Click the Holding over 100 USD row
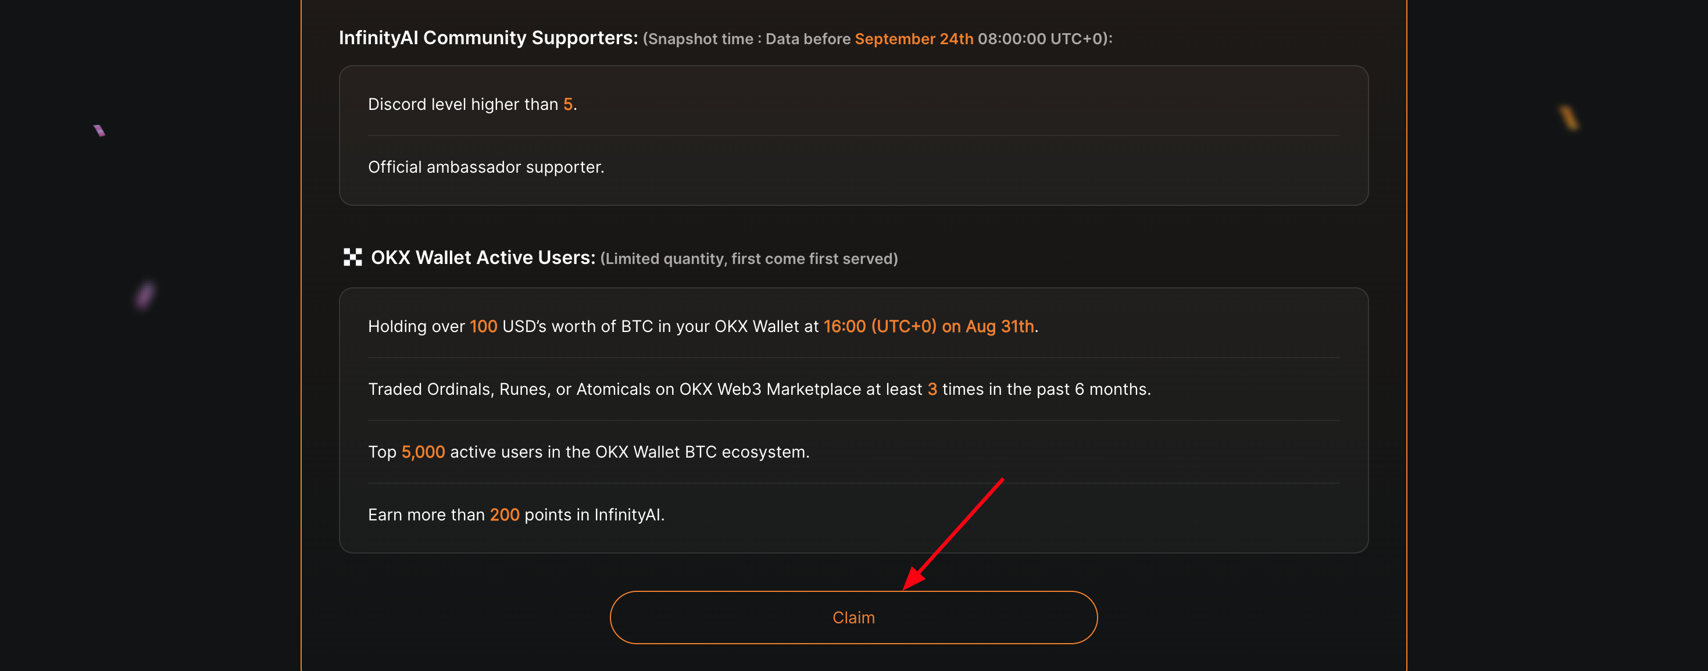This screenshot has height=671, width=1708. tap(853, 326)
